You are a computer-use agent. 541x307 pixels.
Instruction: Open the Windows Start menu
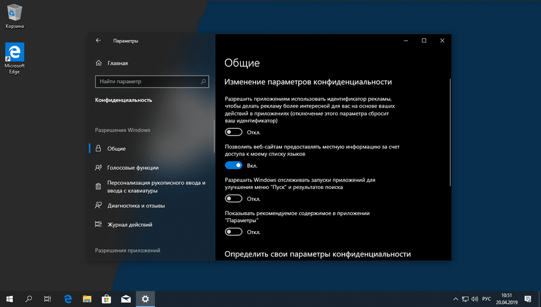tap(9, 298)
